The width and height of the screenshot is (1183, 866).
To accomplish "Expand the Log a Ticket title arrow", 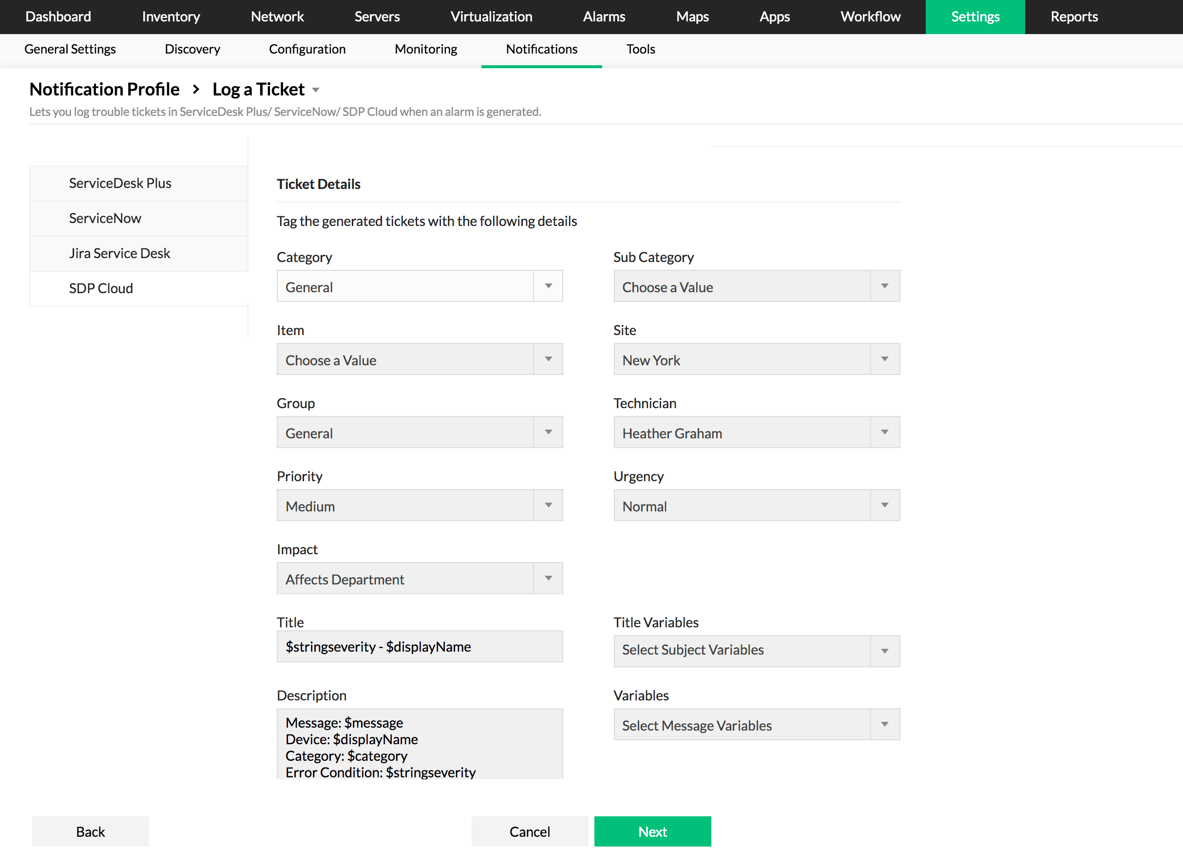I will click(x=316, y=90).
